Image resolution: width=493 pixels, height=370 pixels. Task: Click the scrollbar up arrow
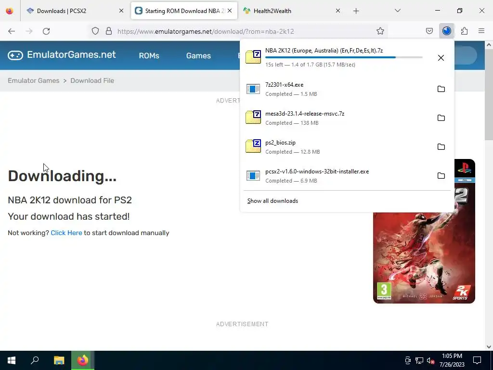tap(489, 45)
